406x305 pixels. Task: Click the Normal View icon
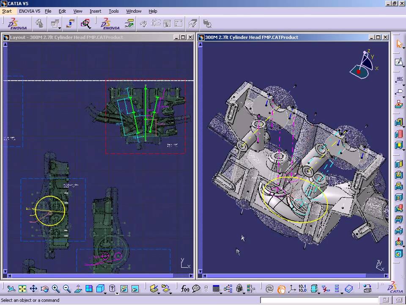[78, 288]
